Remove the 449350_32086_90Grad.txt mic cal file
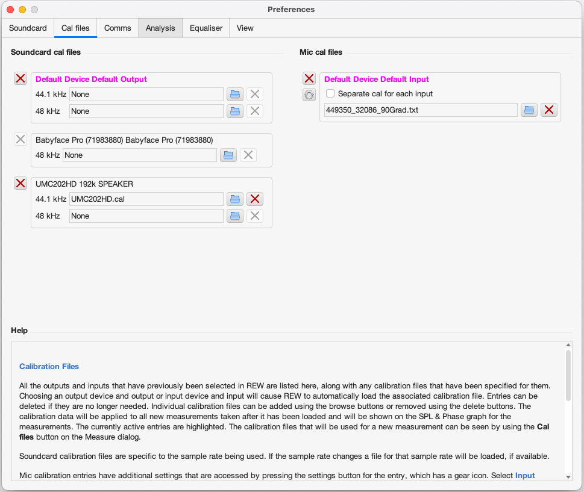 pyautogui.click(x=549, y=110)
